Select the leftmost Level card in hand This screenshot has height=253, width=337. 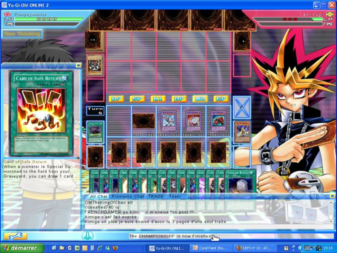[x=94, y=181]
